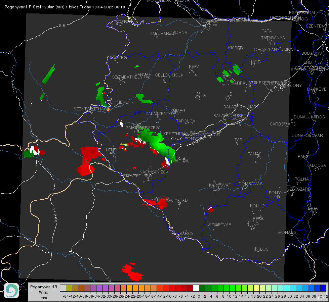Click the DUNAFÖLDVÁR city label
Image resolution: width=329 pixels, height=302 pixels.
pyautogui.click(x=307, y=136)
